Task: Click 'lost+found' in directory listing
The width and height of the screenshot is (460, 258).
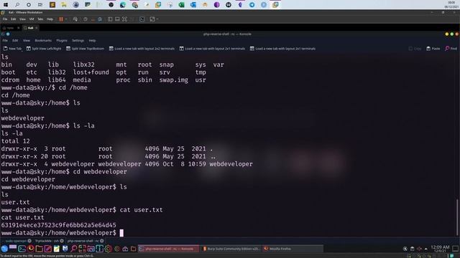Action: click(x=91, y=72)
